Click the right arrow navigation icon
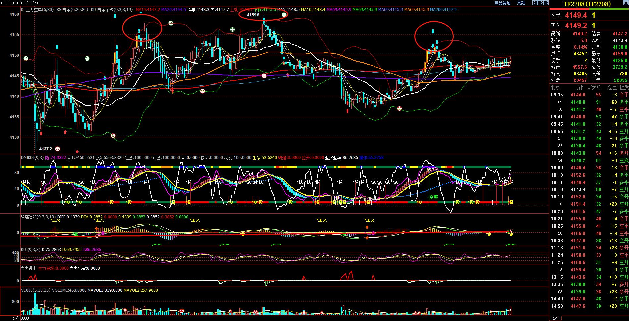The width and height of the screenshot is (629, 321). [540, 3]
